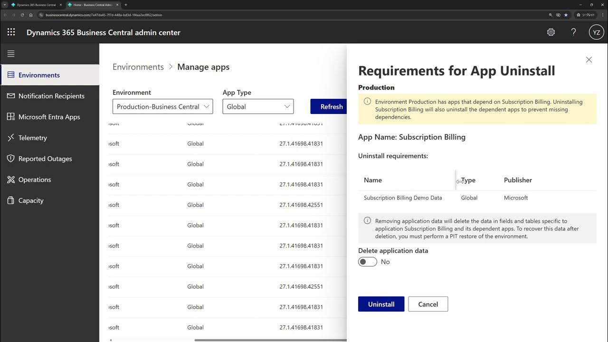
Task: Open the Reported Outages section
Action: coord(45,158)
